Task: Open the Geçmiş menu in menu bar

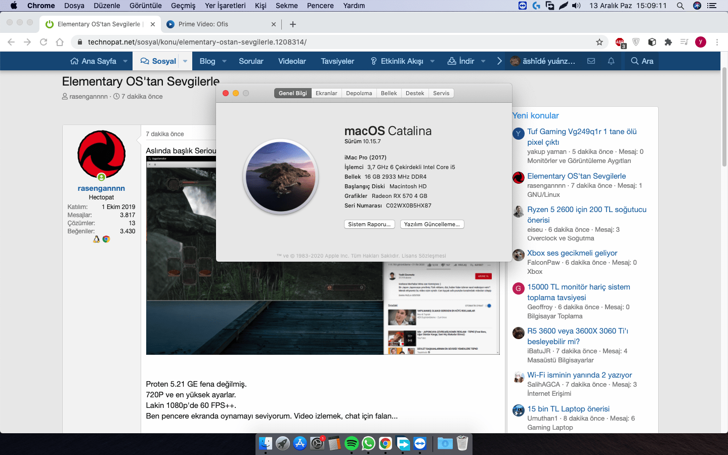Action: click(183, 6)
